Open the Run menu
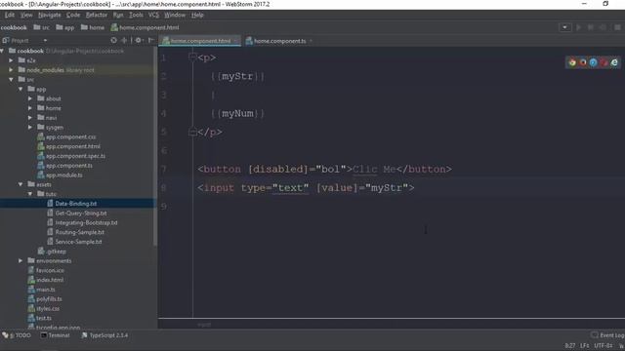Viewport: 625px width, 351px height. point(118,15)
